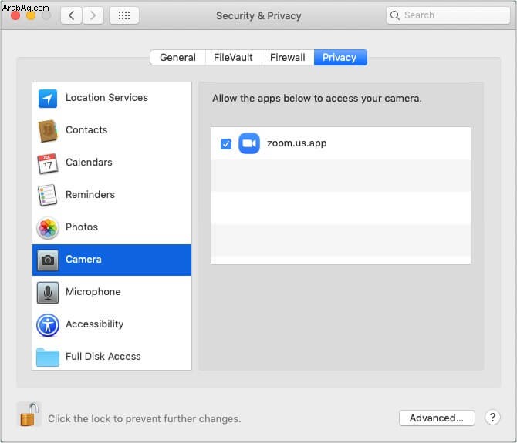The width and height of the screenshot is (517, 443).
Task: Click the zoom.us.app name text
Action: 297,143
